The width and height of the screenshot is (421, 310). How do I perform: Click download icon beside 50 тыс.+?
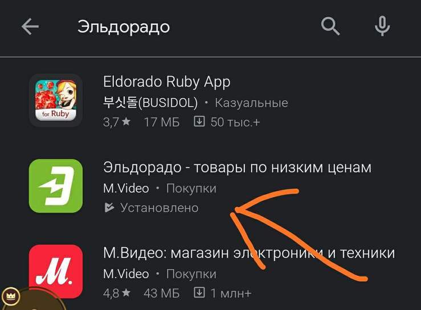click(199, 122)
